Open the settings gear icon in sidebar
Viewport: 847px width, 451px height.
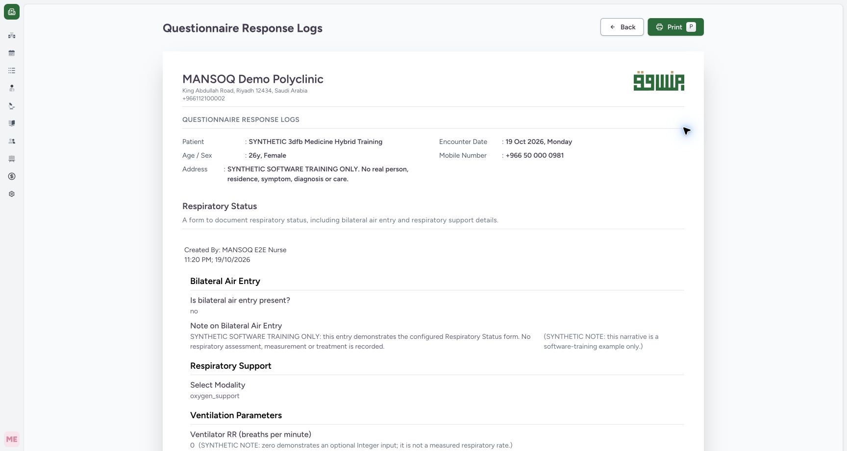12,194
